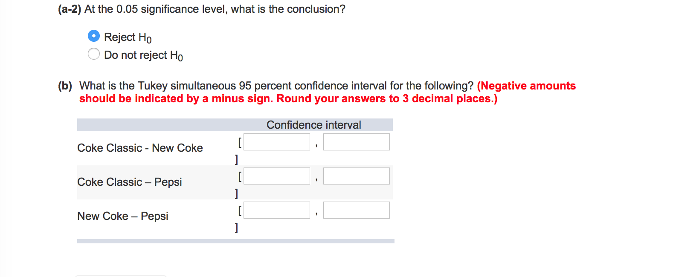Image resolution: width=673 pixels, height=277 pixels.
Task: Click the "Reject H0" label text
Action: (x=128, y=38)
